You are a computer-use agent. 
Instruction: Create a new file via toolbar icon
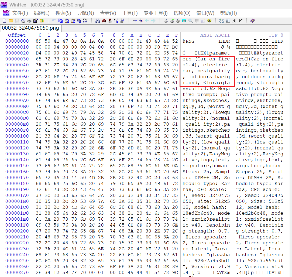pyautogui.click(x=4, y=21)
